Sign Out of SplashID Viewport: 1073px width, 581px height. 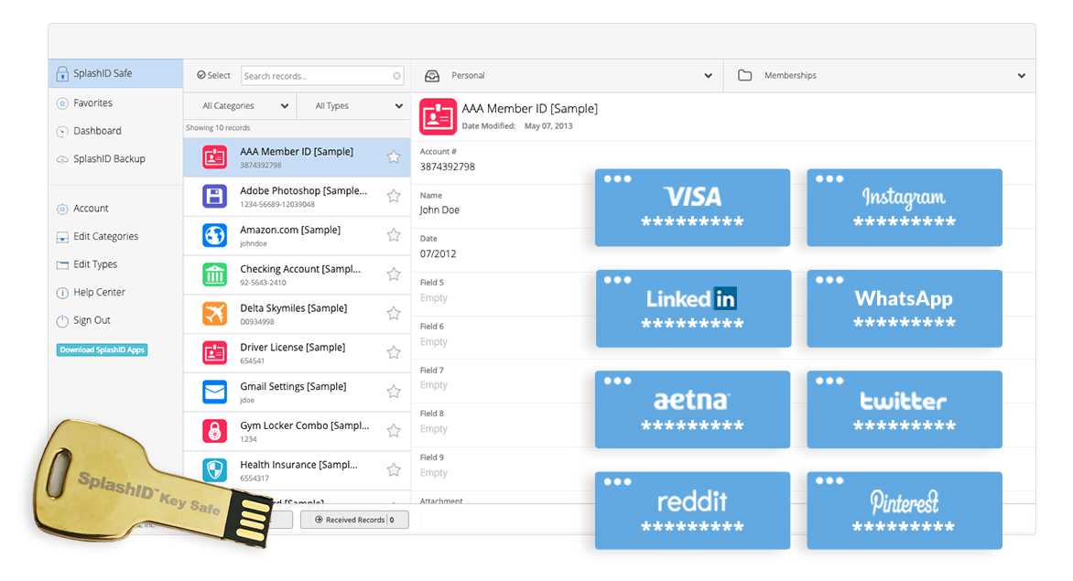coord(92,320)
